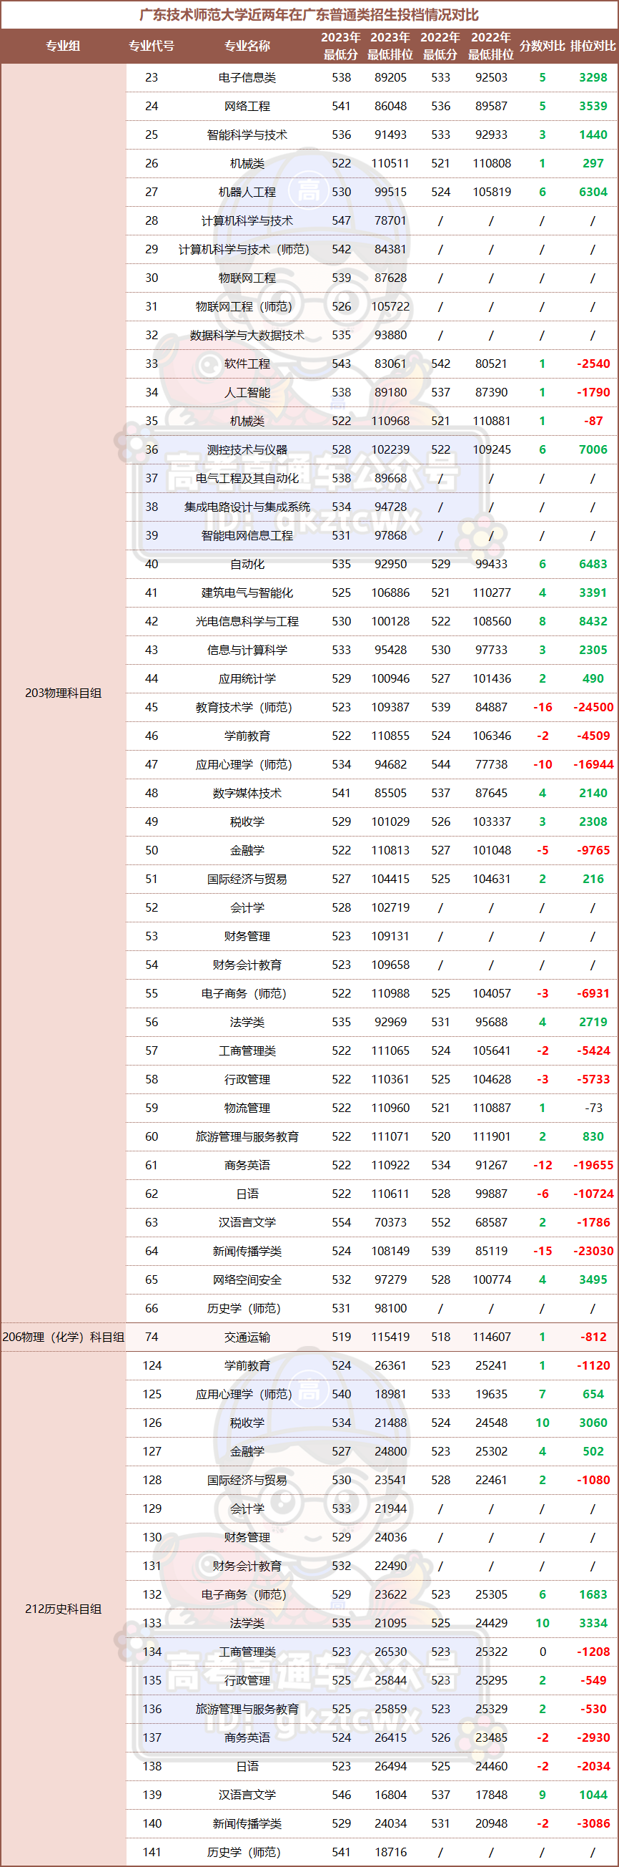619x1867 pixels.
Task: Select the 测控技术与仪器 cell
Action: [x=247, y=449]
